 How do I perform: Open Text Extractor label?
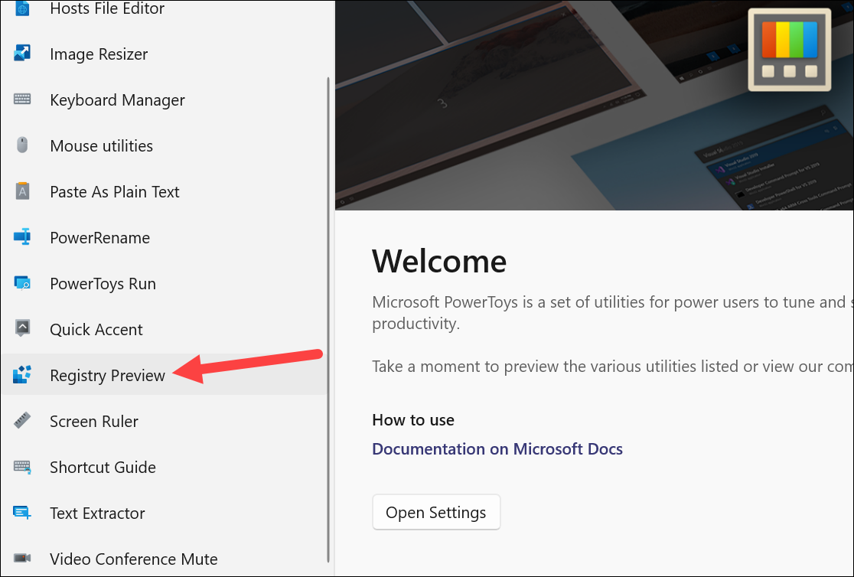click(97, 513)
